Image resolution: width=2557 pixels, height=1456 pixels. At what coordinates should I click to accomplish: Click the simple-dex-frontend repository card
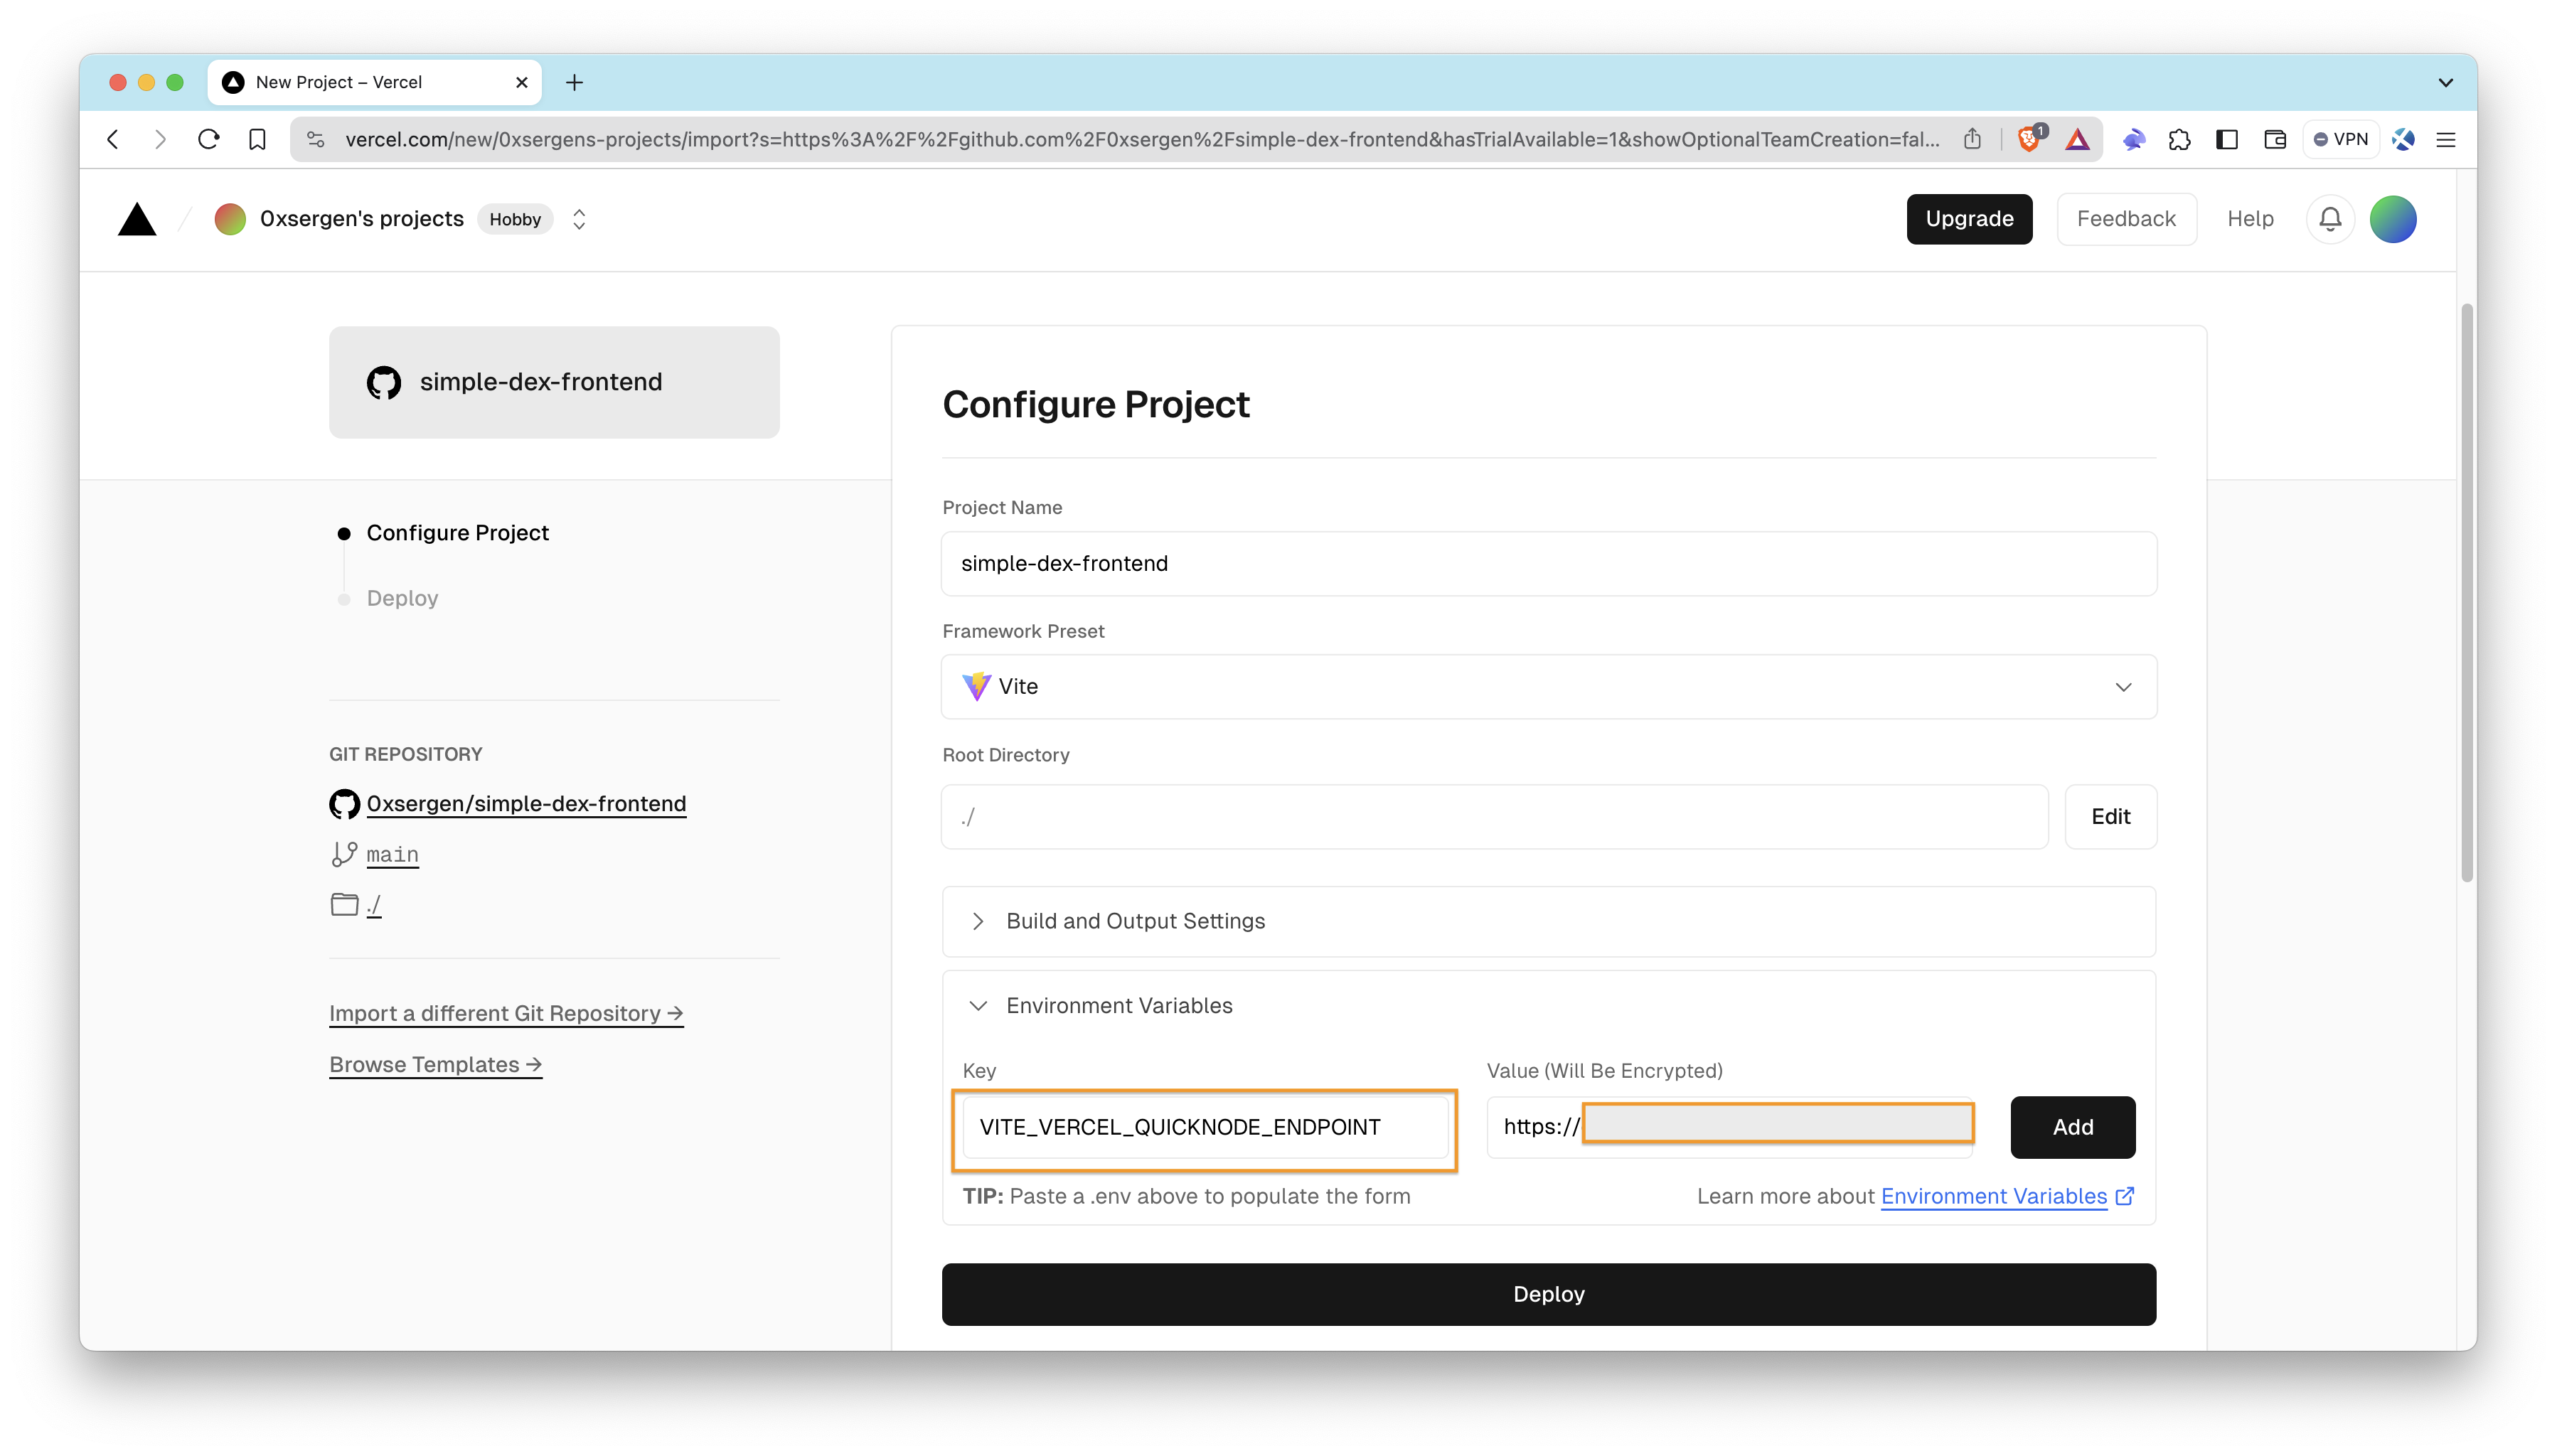point(554,382)
